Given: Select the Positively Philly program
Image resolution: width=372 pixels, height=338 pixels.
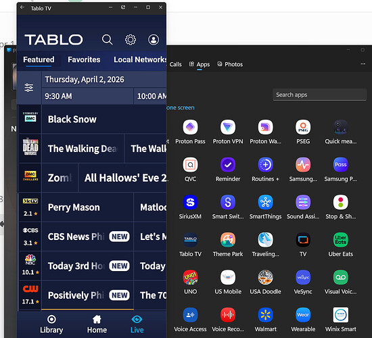Looking at the screenshot, I should 87,295.
